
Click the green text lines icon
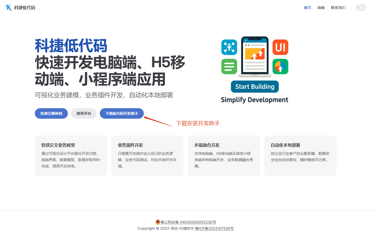coord(229,67)
